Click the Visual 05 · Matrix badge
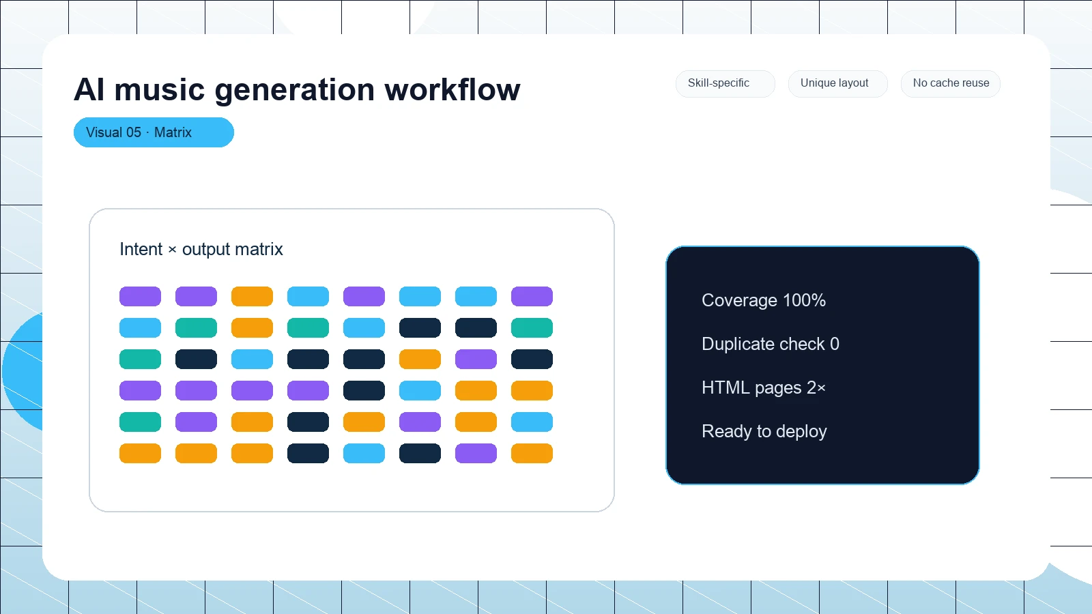This screenshot has width=1092, height=614. click(x=154, y=132)
